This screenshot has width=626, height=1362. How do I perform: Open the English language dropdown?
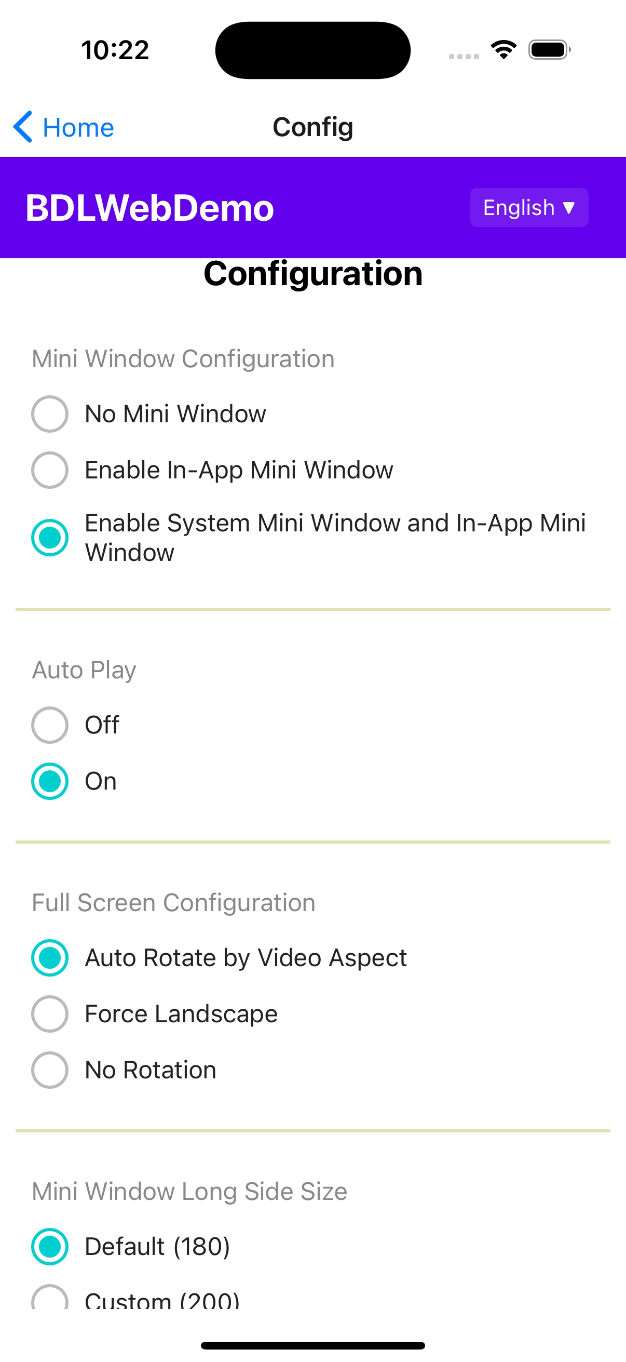coord(529,208)
